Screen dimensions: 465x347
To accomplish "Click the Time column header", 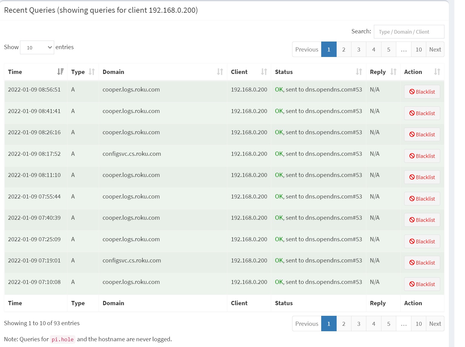I will tap(36, 72).
